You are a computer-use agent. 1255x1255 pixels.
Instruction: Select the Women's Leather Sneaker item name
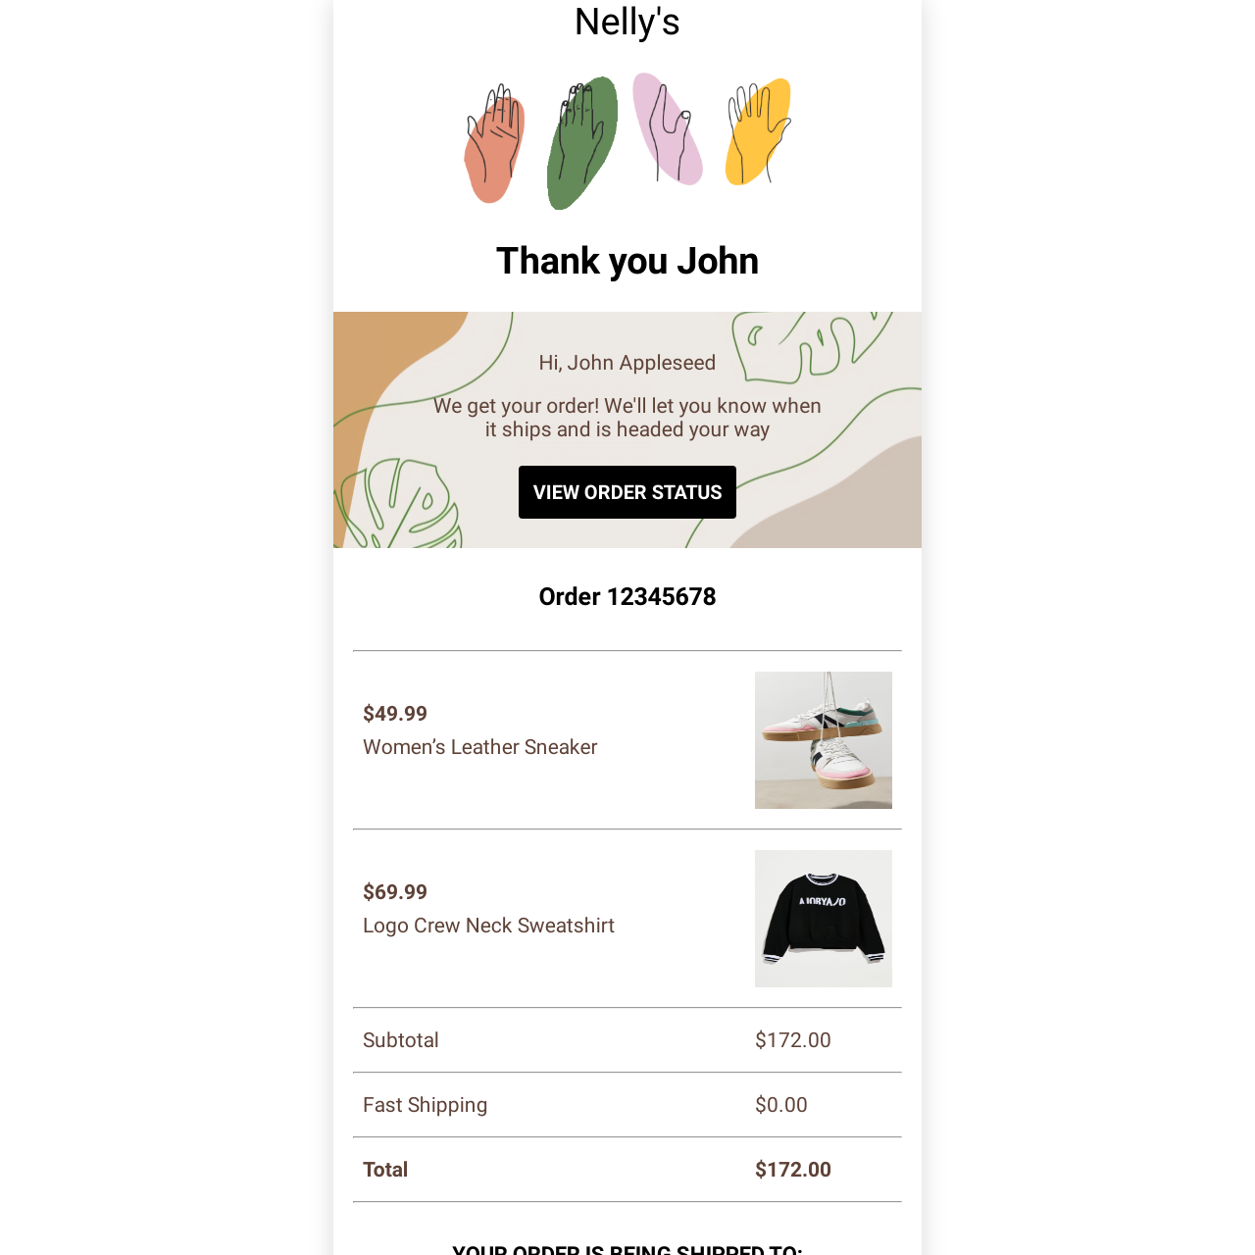479,747
